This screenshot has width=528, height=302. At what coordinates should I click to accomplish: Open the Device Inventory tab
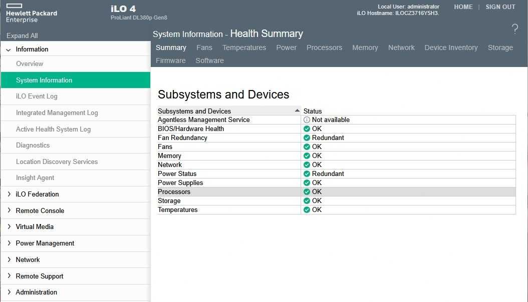(x=451, y=47)
